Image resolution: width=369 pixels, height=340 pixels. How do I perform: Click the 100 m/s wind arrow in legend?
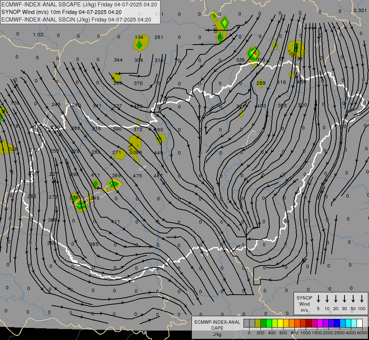[362, 299]
